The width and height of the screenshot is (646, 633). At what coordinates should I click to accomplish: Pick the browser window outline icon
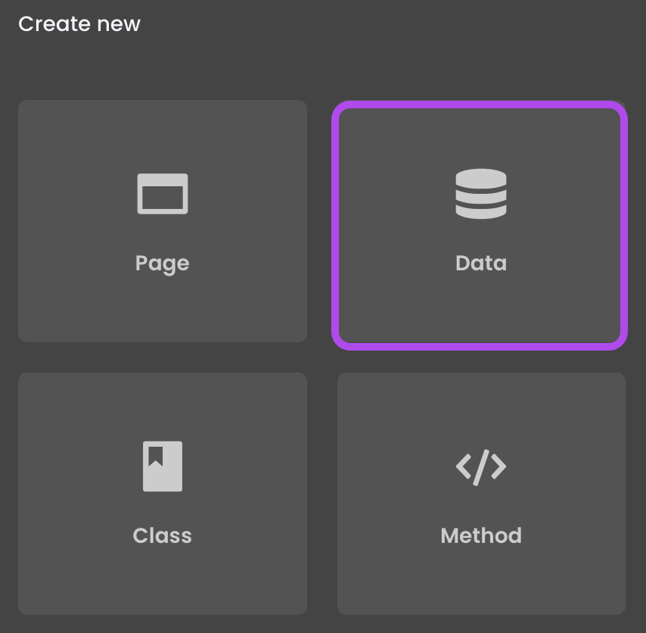click(x=163, y=194)
